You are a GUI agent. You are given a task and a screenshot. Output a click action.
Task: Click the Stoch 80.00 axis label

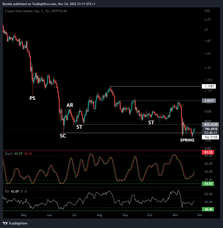click(x=208, y=156)
